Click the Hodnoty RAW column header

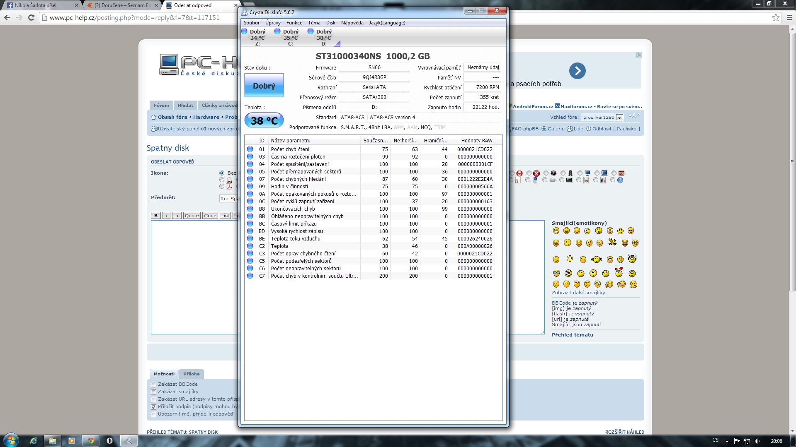[x=476, y=141]
